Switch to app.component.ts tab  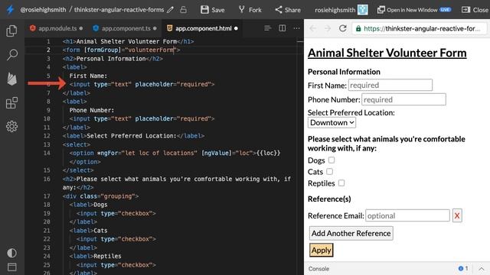(x=125, y=28)
